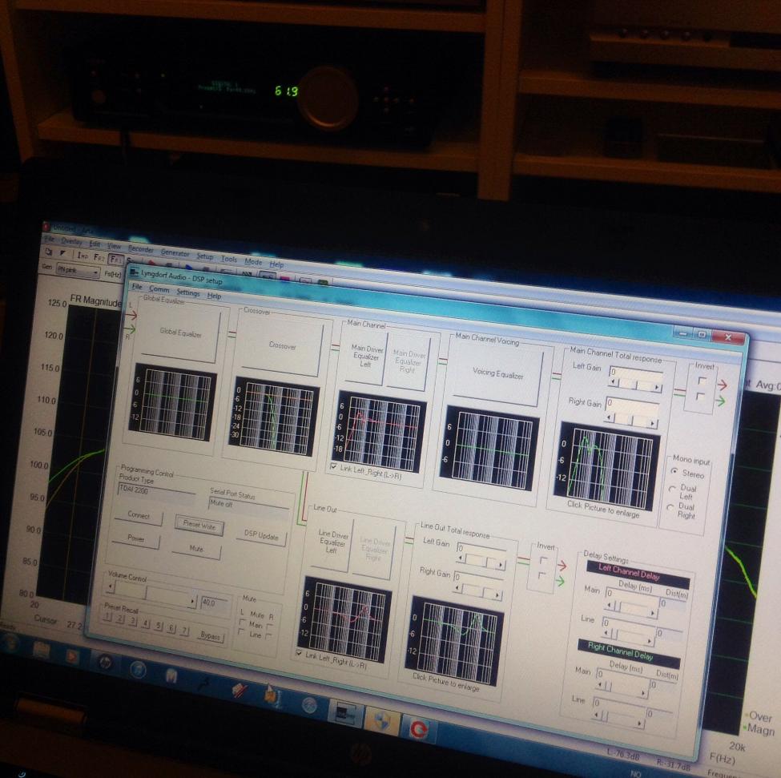The height and width of the screenshot is (778, 781).
Task: Click the Preset Write button
Action: (x=199, y=525)
